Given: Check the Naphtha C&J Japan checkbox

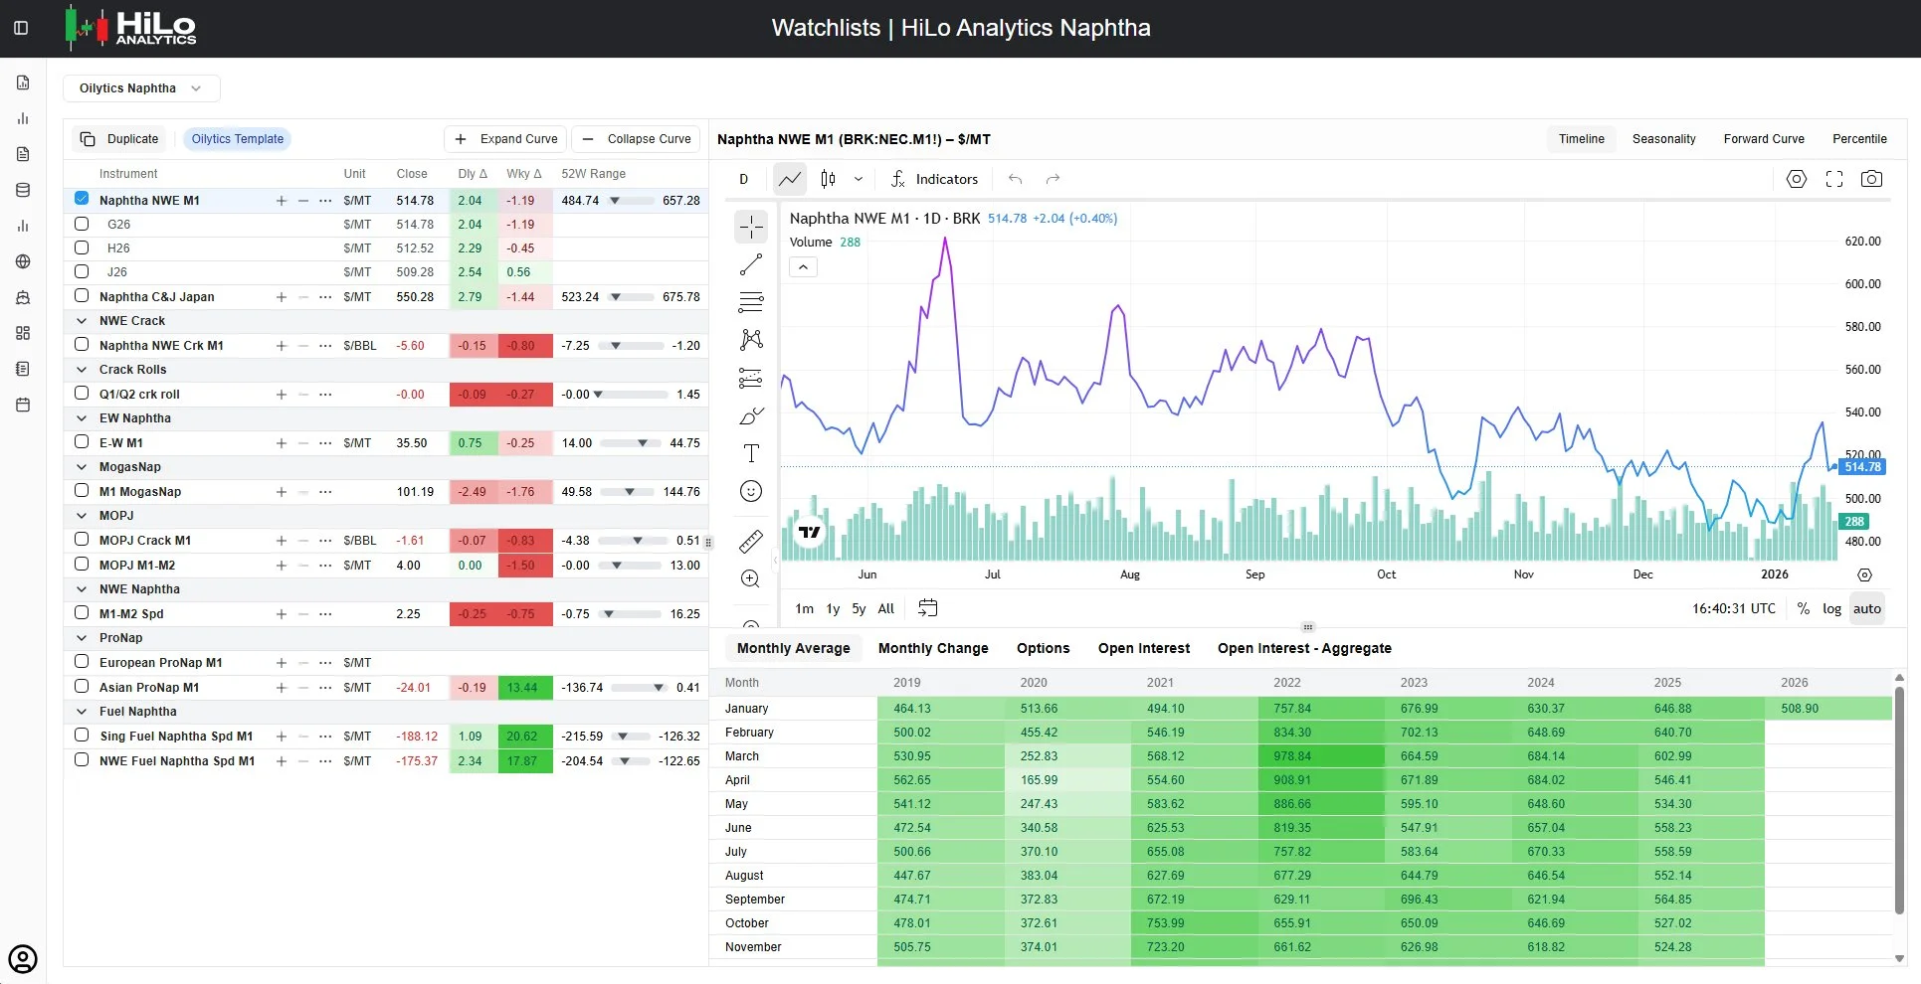Looking at the screenshot, I should pyautogui.click(x=82, y=296).
